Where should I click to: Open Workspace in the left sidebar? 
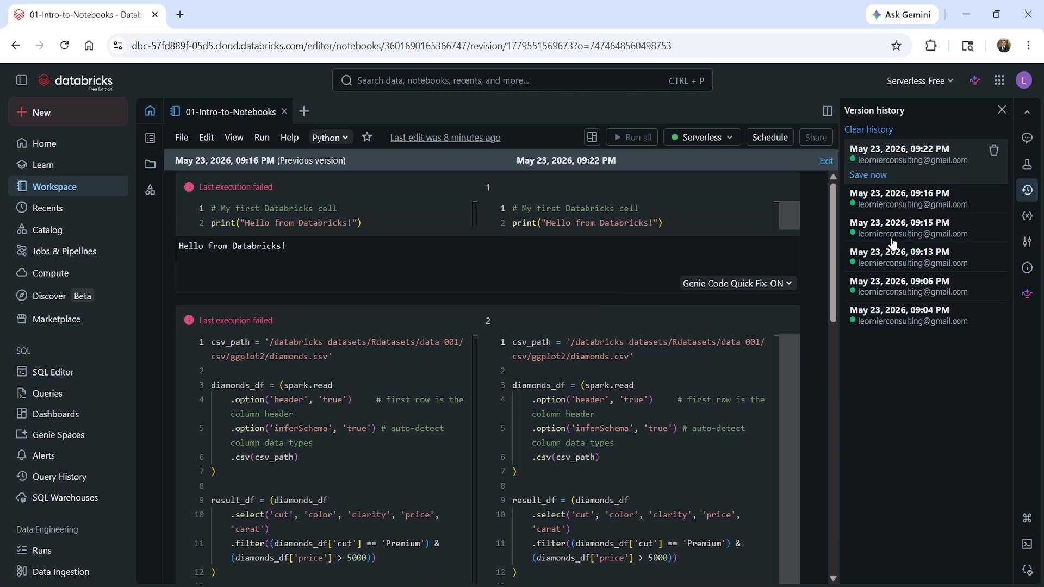pyautogui.click(x=68, y=186)
